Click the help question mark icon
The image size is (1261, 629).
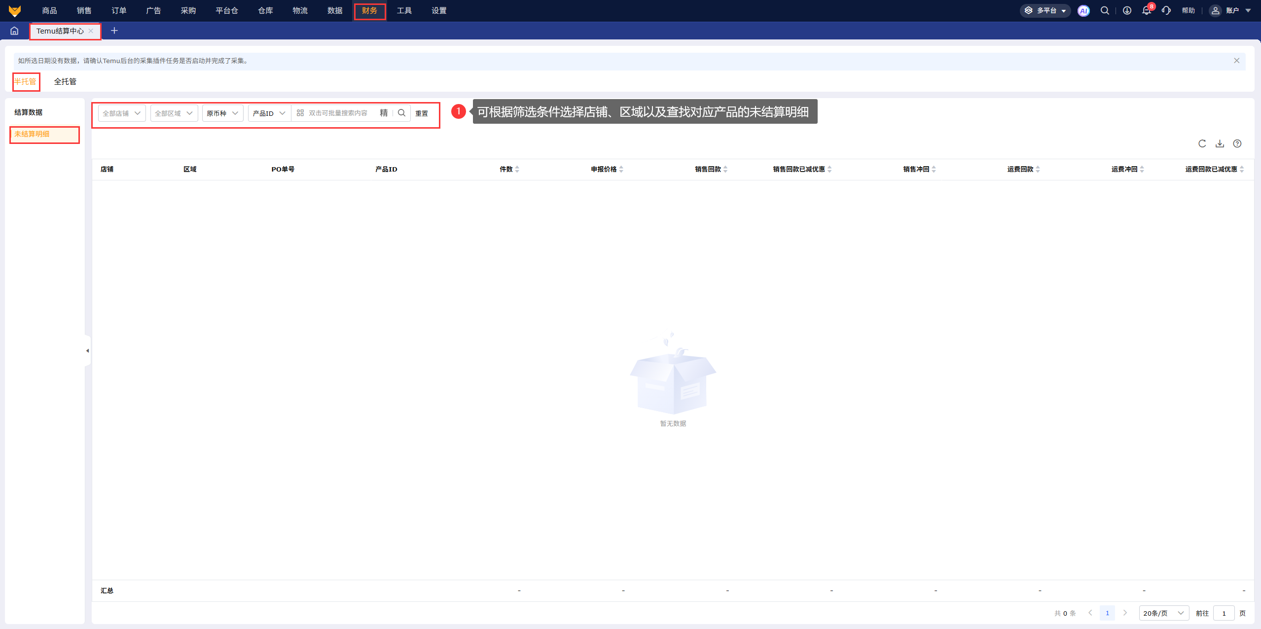(1237, 143)
